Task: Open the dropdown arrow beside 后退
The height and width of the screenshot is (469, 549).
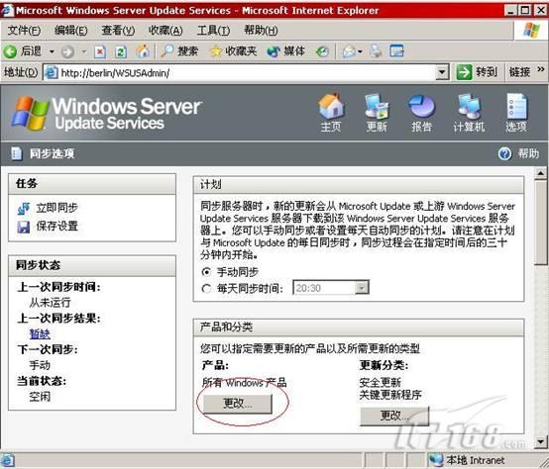Action: pyautogui.click(x=52, y=51)
